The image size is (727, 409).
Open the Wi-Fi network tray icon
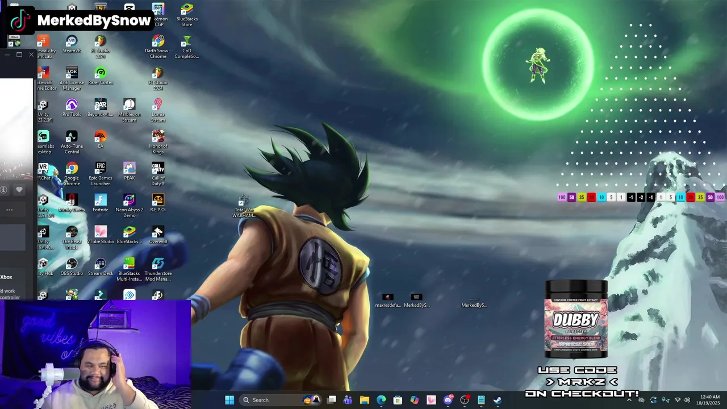(677, 400)
